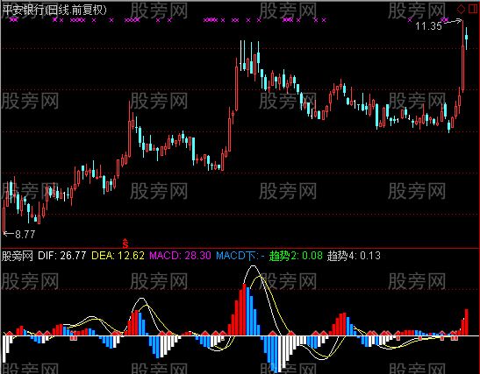Image resolution: width=480 pixels, height=374 pixels.
Task: Click the 股旁网 indicator name label
Action: (18, 256)
